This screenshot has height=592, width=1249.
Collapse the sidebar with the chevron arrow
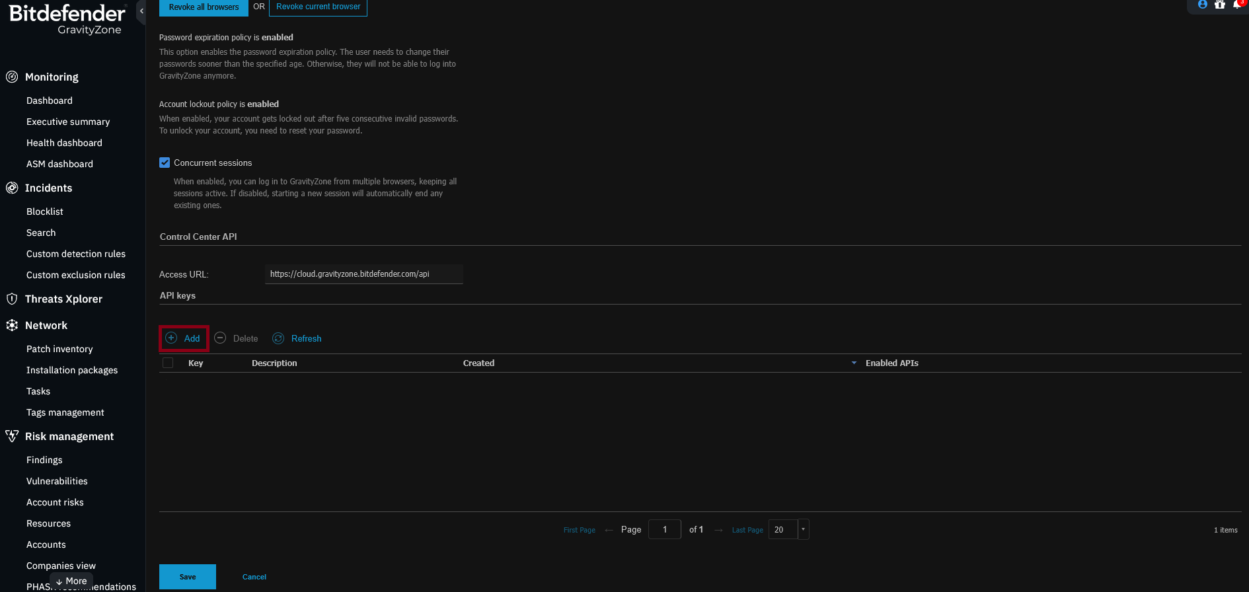141,11
